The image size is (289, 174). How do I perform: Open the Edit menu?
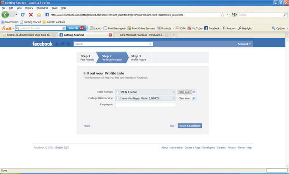pyautogui.click(x=11, y=8)
